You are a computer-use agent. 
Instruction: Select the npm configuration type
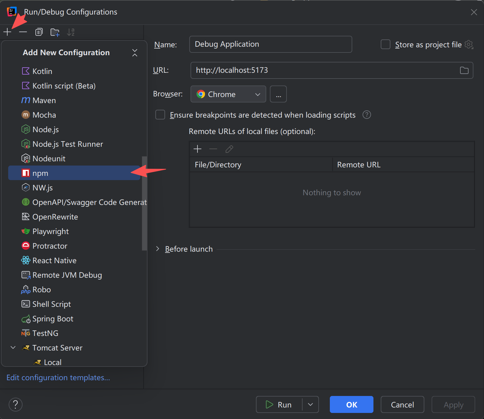pyautogui.click(x=74, y=173)
